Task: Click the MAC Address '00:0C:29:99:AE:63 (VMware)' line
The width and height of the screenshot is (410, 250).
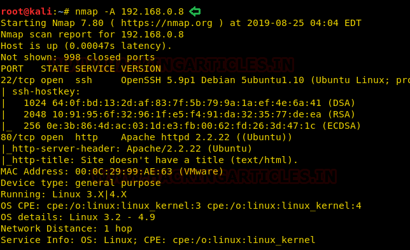Action: pyautogui.click(x=112, y=171)
